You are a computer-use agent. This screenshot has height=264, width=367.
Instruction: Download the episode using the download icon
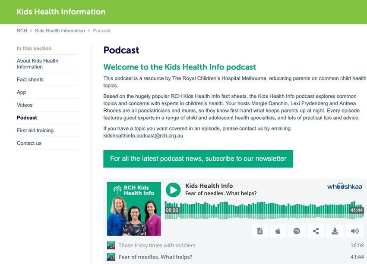click(335, 231)
